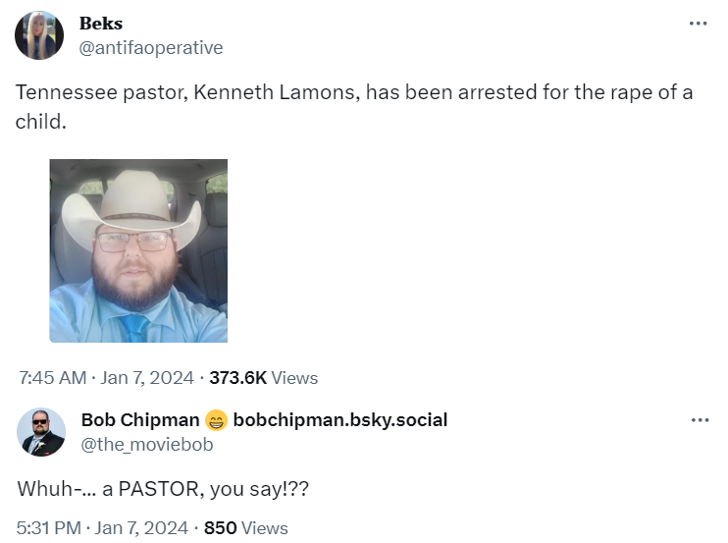Viewport: 728px width, 543px height.
Task: Open Beks's profile via display name
Action: (100, 24)
